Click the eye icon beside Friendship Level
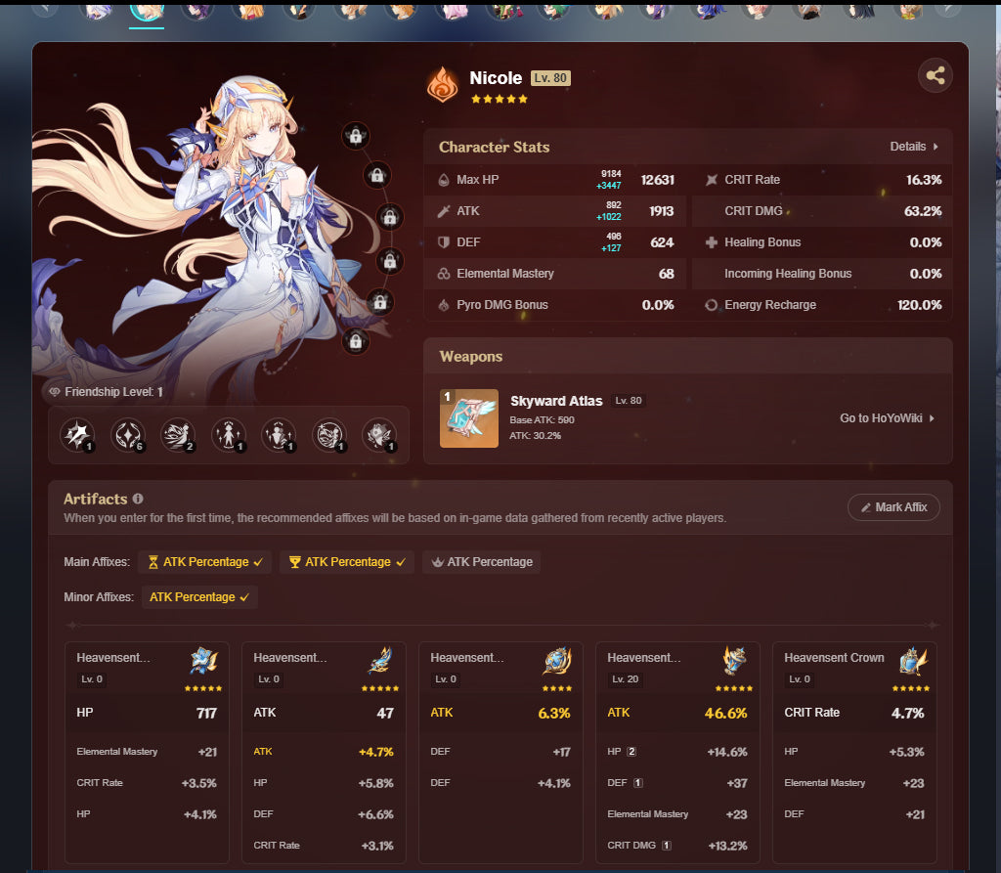This screenshot has height=873, width=1001. coord(55,391)
